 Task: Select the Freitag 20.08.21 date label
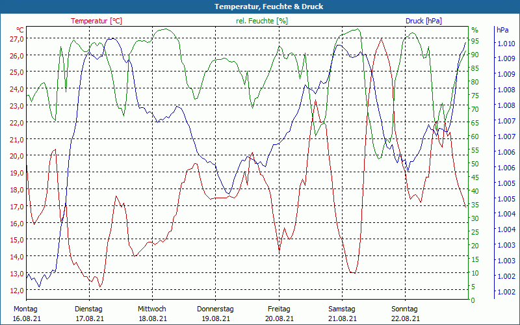click(x=279, y=313)
